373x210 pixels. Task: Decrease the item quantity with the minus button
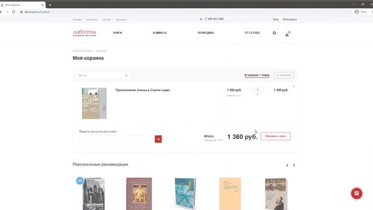coord(252,90)
